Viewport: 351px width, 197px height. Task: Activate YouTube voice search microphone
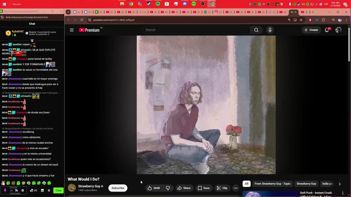[x=270, y=30]
